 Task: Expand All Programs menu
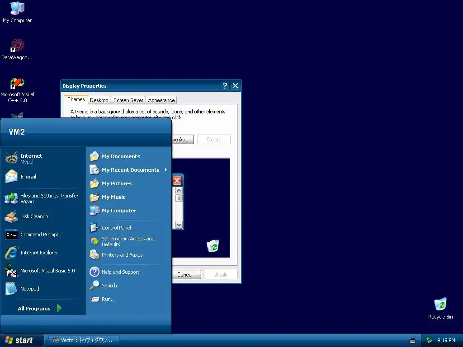tap(39, 308)
